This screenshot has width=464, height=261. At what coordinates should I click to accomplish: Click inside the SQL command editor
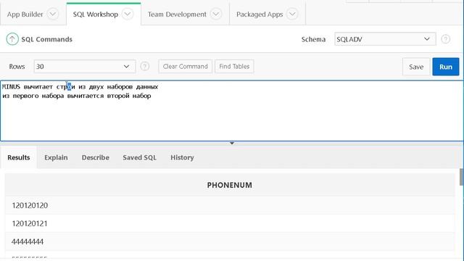pos(232,111)
